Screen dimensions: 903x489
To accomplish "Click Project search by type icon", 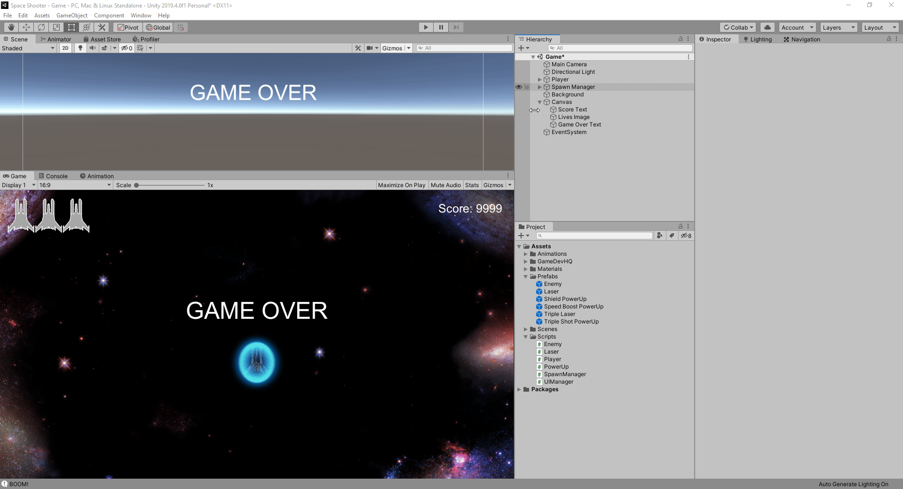I will tap(660, 236).
